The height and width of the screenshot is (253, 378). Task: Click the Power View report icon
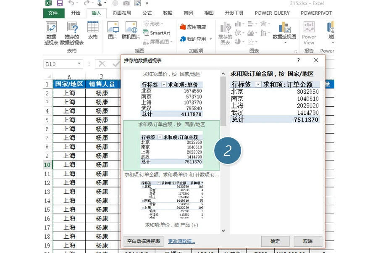point(309,33)
